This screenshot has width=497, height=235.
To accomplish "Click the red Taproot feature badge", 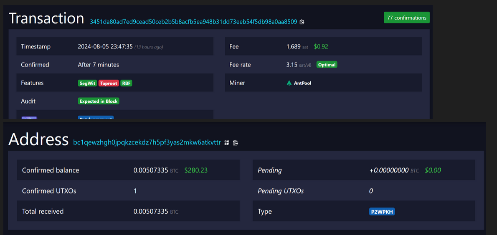I will coord(109,83).
